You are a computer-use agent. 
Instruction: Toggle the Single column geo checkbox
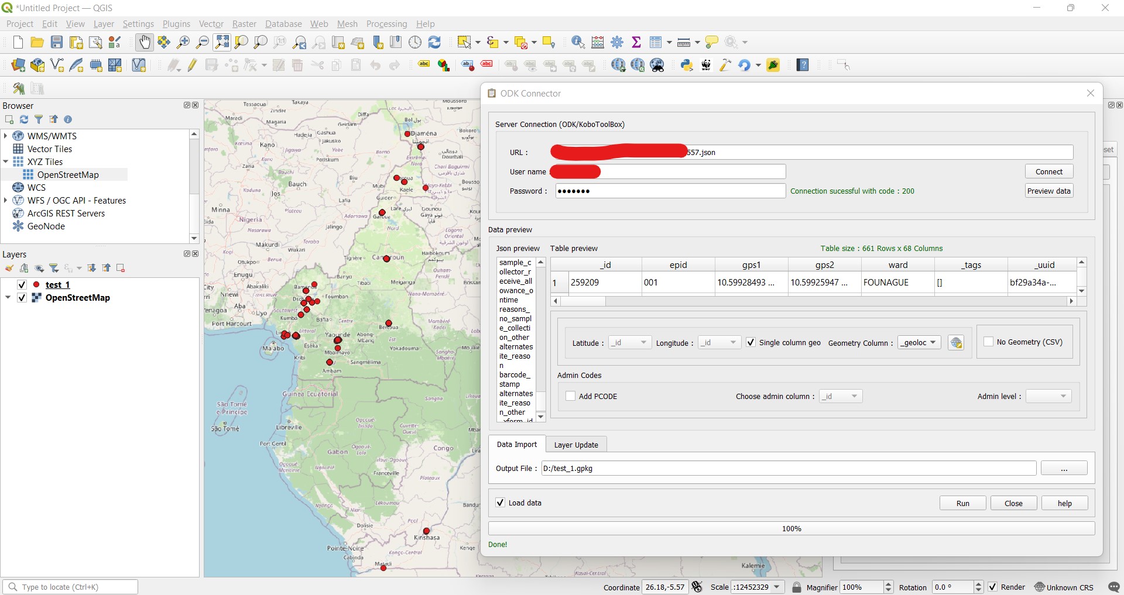[x=751, y=343]
